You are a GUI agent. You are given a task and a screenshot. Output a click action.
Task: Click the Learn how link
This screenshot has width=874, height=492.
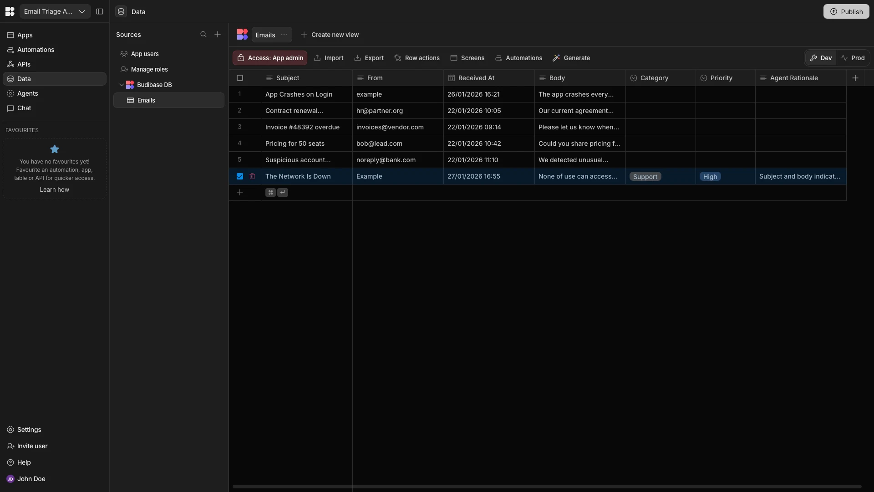click(x=54, y=190)
